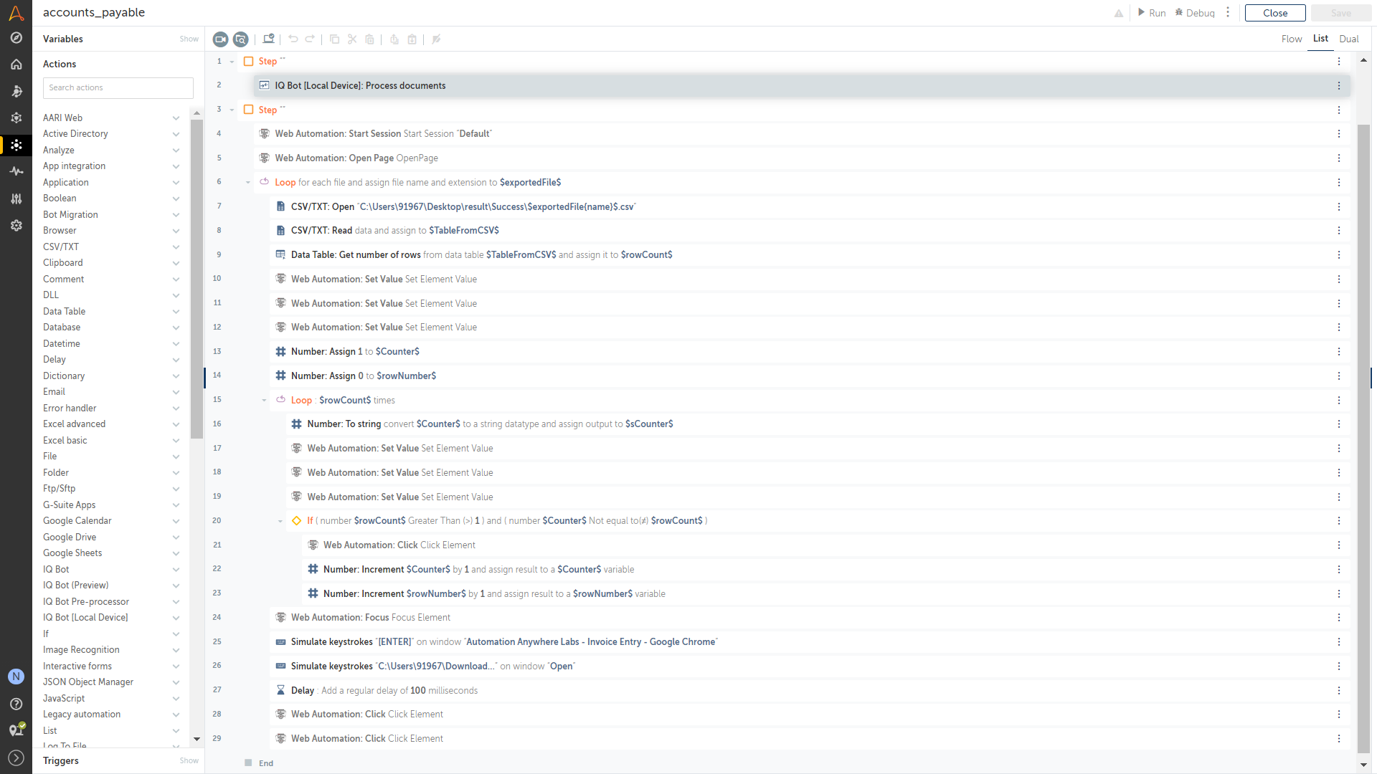
Task: Click the help question mark icon
Action: (x=16, y=704)
